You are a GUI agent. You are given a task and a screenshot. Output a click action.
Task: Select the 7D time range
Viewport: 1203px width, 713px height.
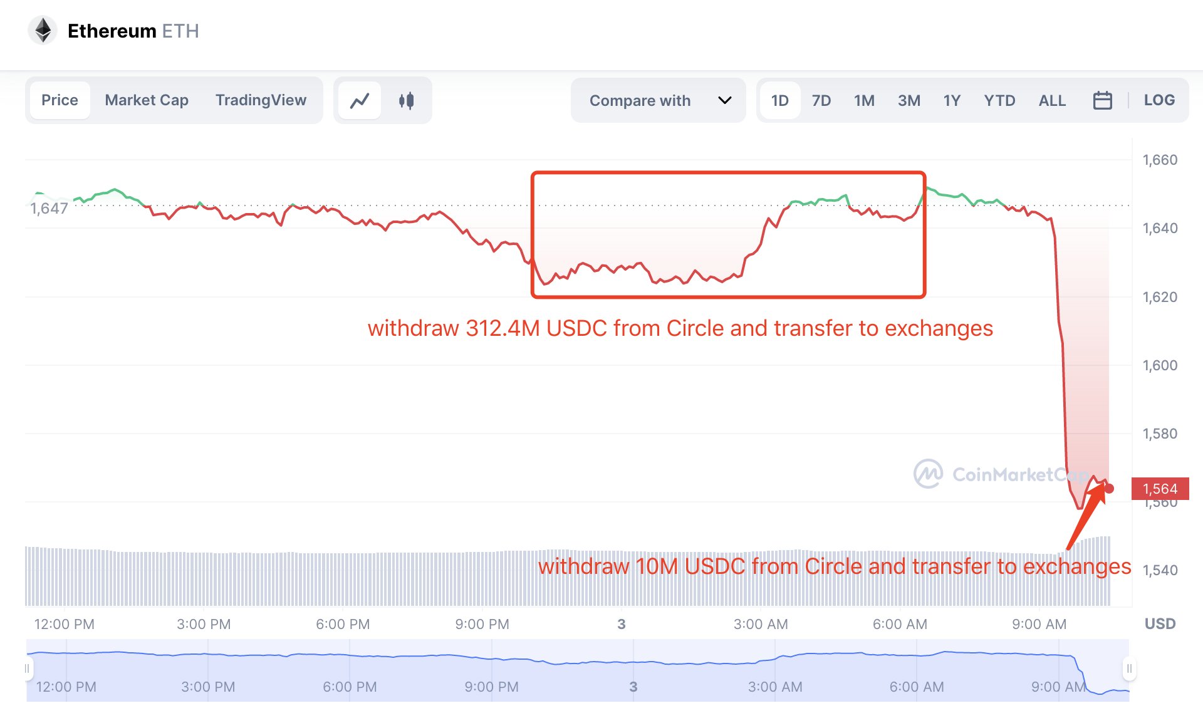point(821,100)
